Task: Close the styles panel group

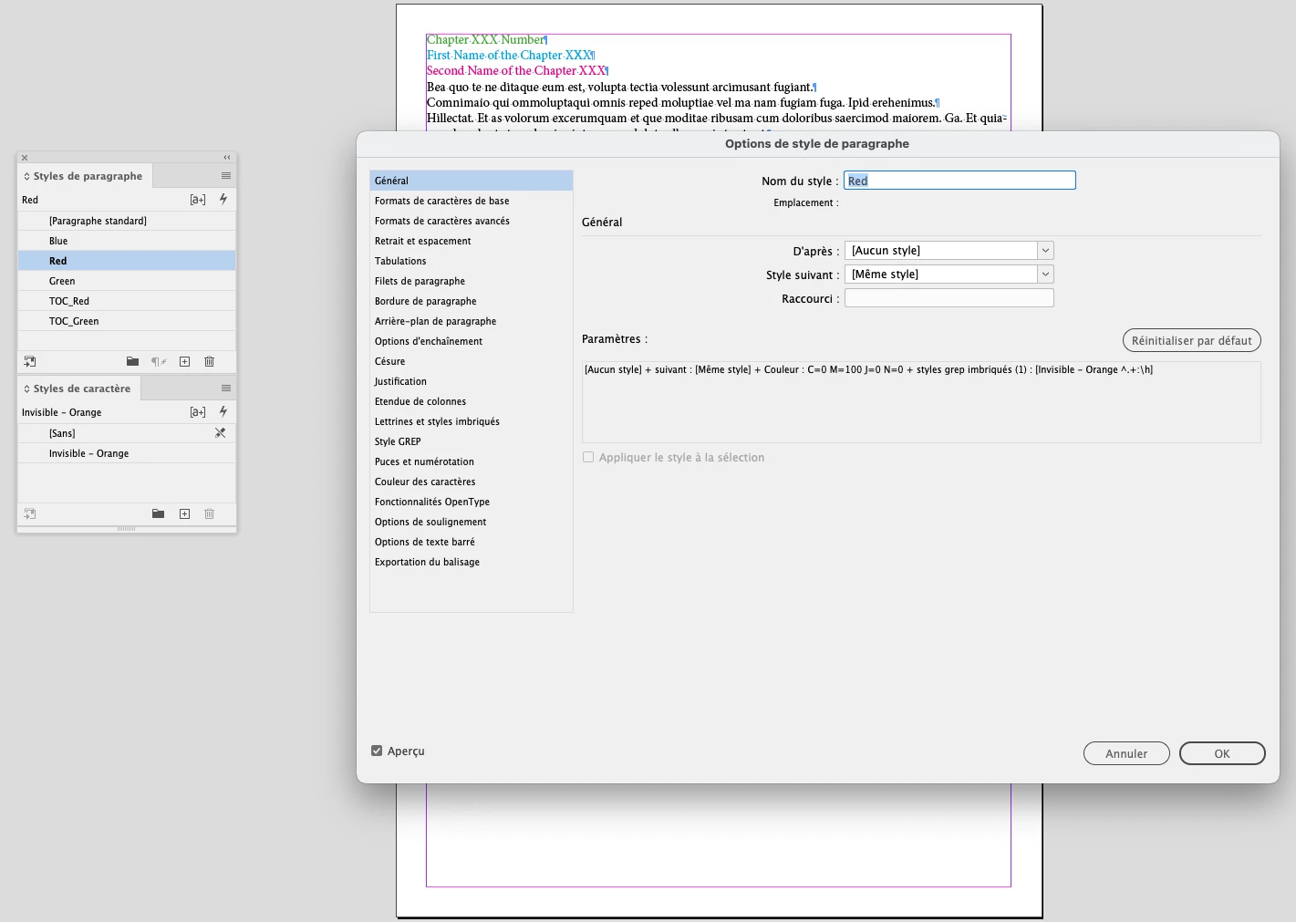Action: pyautogui.click(x=25, y=158)
